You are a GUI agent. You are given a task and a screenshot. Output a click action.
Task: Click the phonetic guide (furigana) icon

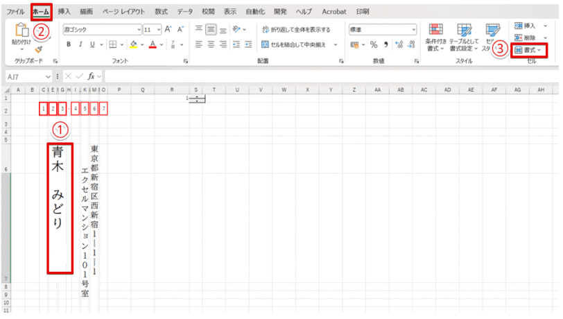click(173, 44)
